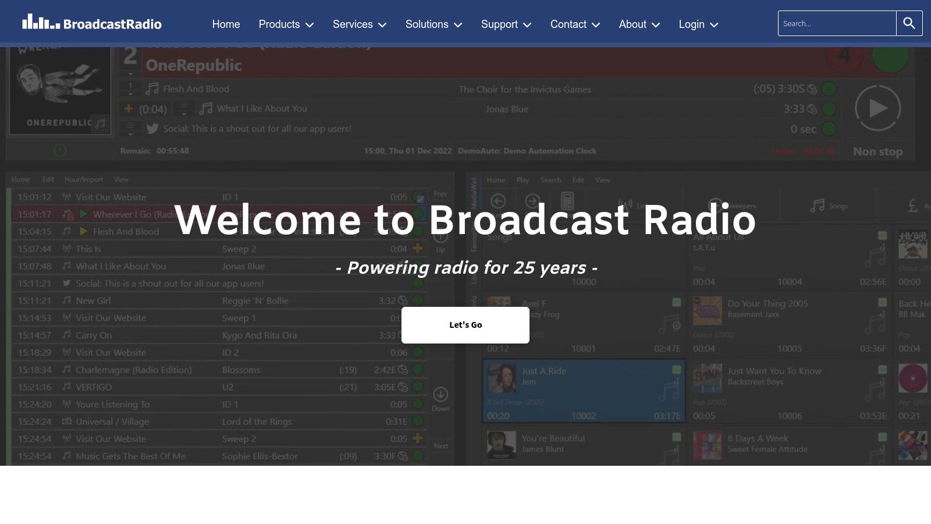Expand the Contact menu
The height and width of the screenshot is (524, 931).
575,24
